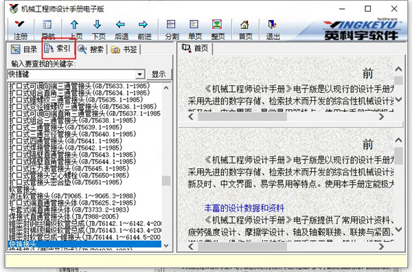Click upper content pane scroll-down arrow
The image size is (412, 272).
tap(398, 100)
